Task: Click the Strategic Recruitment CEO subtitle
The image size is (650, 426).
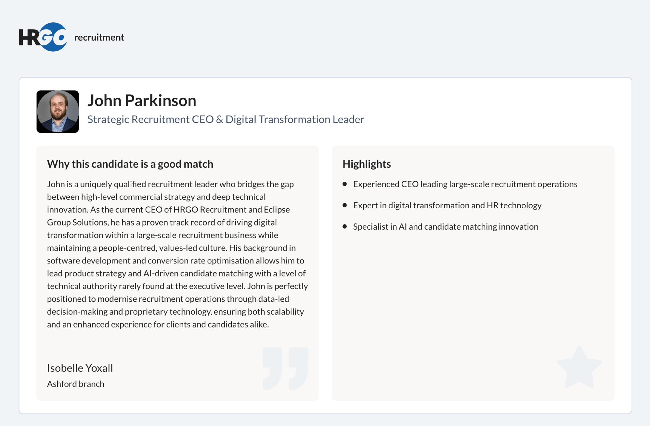Action: click(226, 119)
